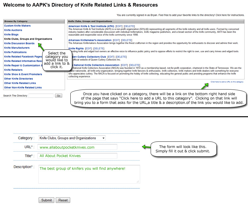Screen dimensions: 248x212
Task: Edit the Knife Rights entry
Action: [88, 48]
